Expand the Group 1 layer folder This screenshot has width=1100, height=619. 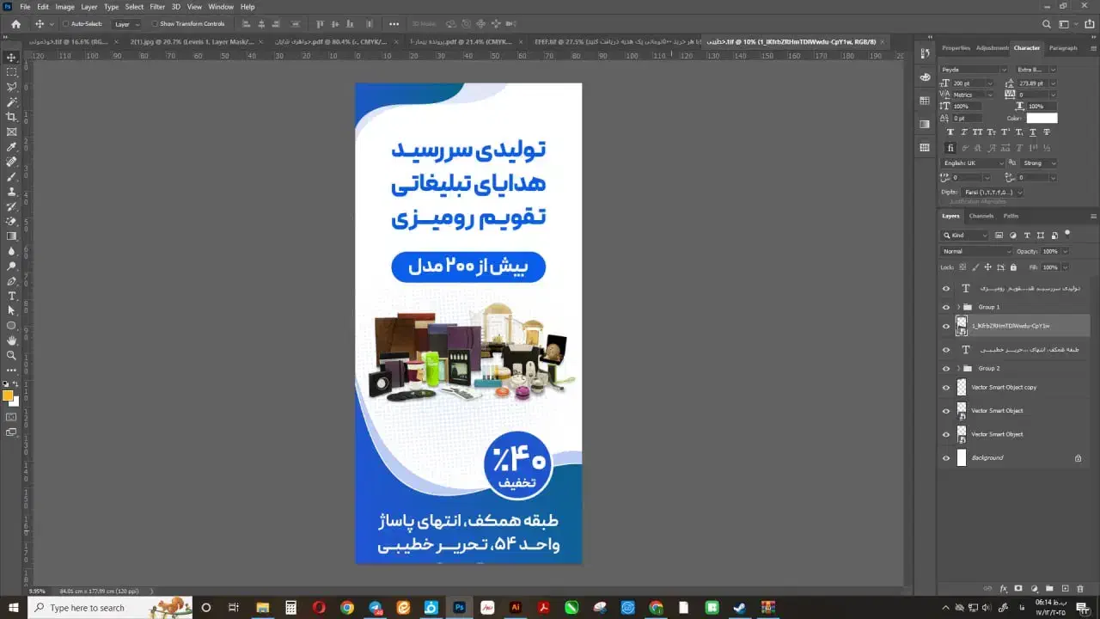point(958,307)
